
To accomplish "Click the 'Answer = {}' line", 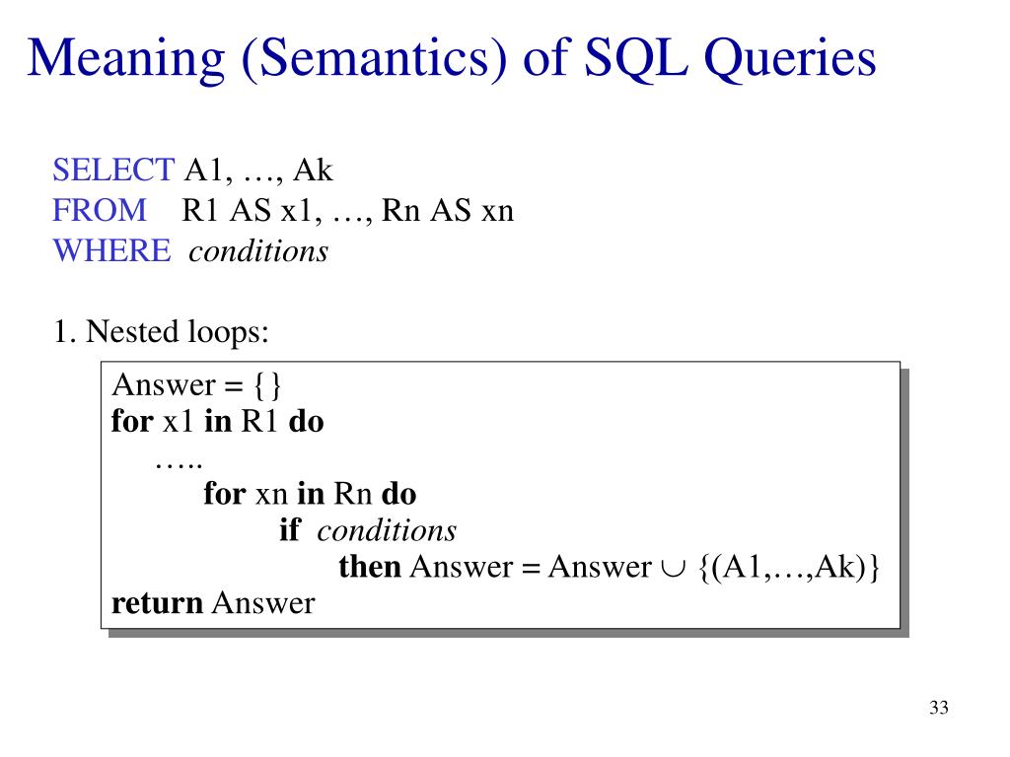I will pos(196,385).
